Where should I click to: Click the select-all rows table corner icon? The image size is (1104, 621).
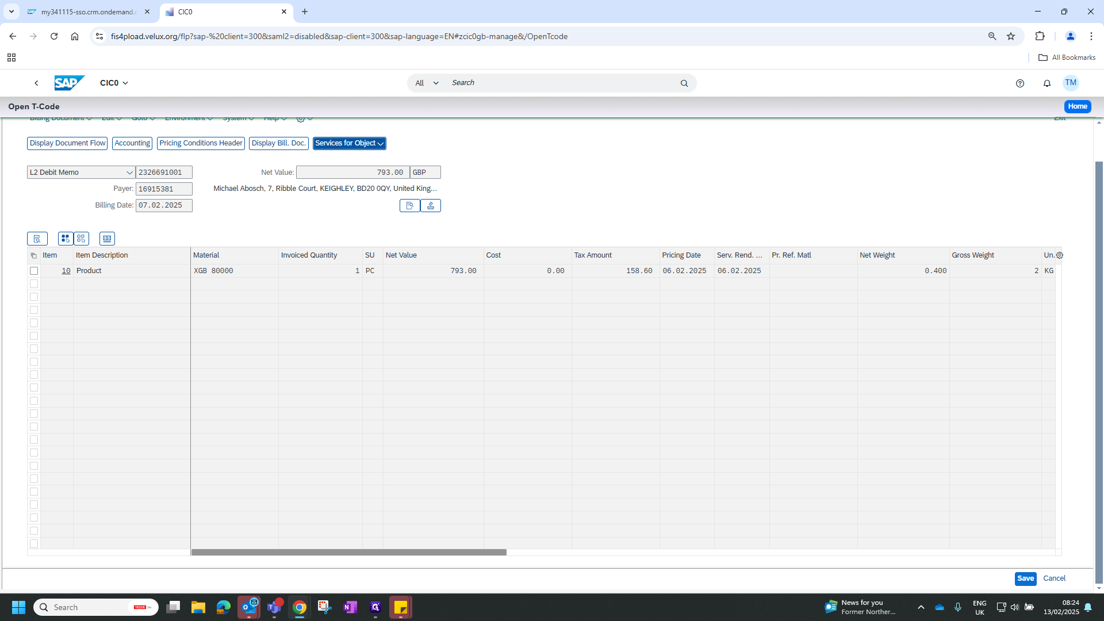(x=33, y=255)
